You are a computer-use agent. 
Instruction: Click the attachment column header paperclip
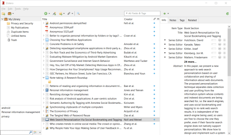click(154, 19)
